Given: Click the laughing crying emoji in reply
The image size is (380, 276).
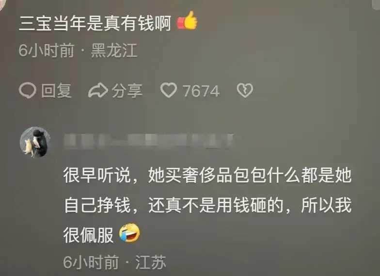Looking at the screenshot, I should 129,233.
